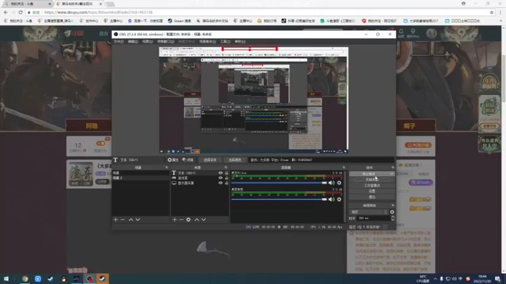Click the Select Color button
This screenshot has height=284, width=506.
coord(235,160)
